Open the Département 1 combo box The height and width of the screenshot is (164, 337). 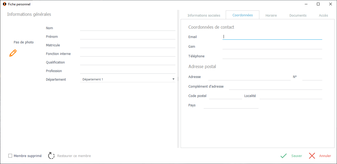coord(126,79)
